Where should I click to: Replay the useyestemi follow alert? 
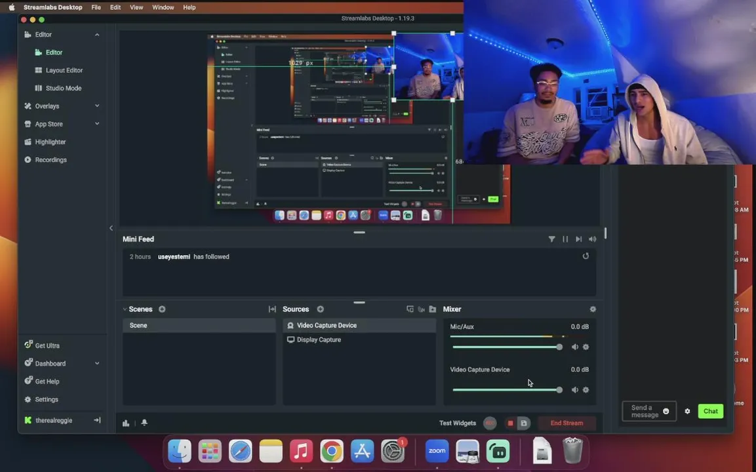click(586, 256)
